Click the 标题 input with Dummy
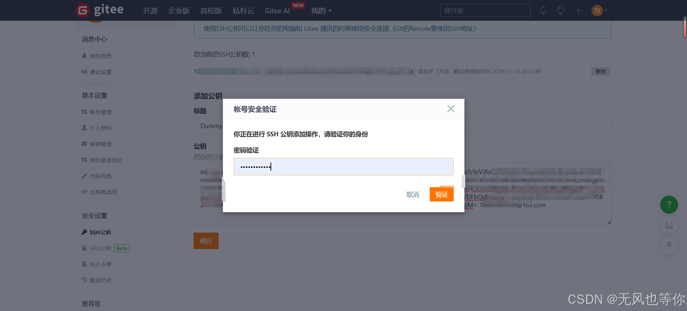Viewport: 687px width, 311px height. [403, 126]
